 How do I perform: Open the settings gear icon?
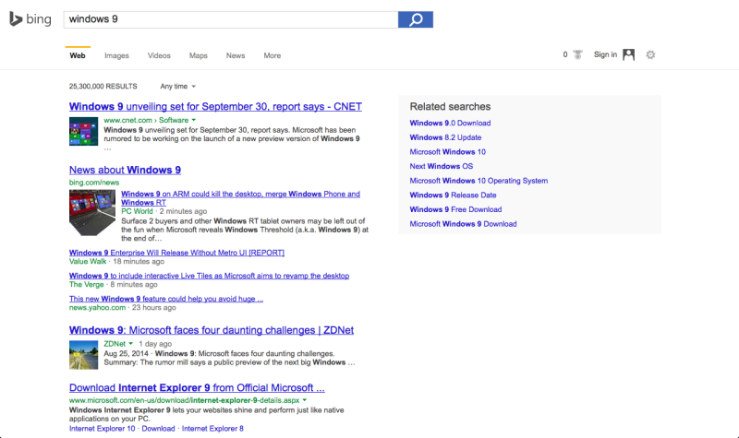650,55
